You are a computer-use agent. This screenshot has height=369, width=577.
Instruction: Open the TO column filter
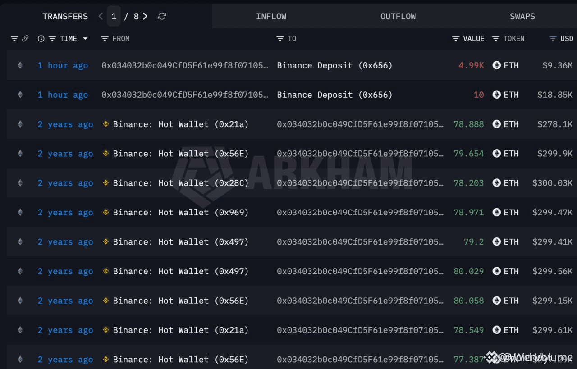pos(280,39)
